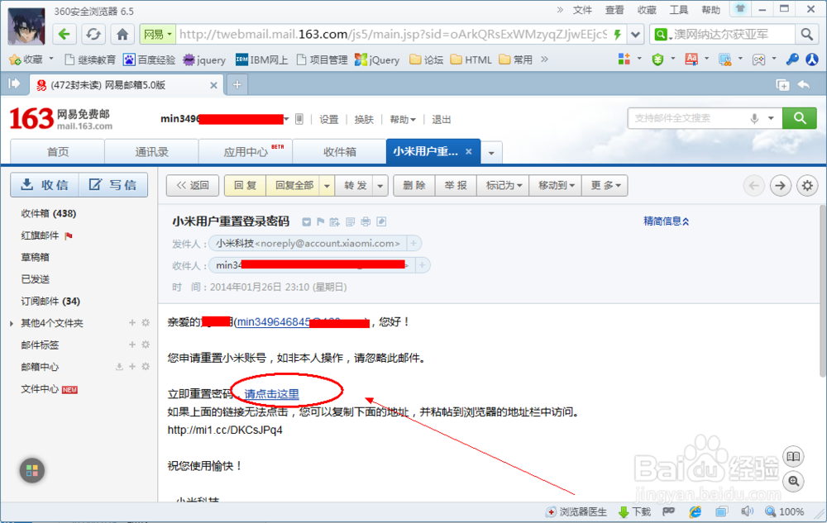Click the green mail search button
The height and width of the screenshot is (523, 827).
pos(800,118)
